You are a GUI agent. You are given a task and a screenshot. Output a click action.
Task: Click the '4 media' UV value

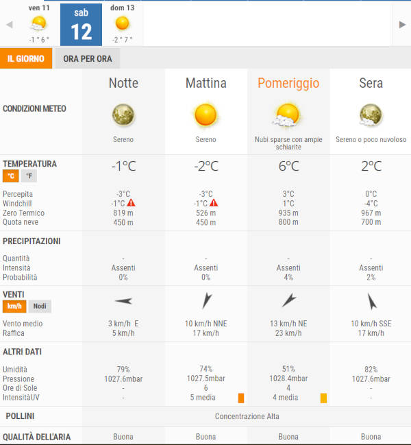[286, 397]
